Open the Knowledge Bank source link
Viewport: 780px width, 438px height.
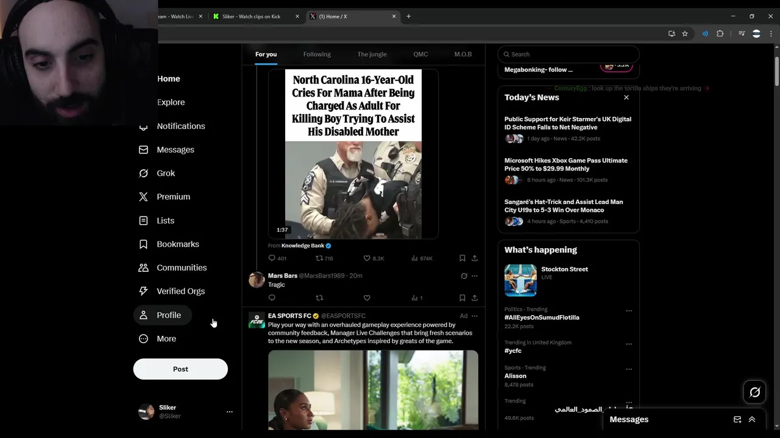[303, 246]
